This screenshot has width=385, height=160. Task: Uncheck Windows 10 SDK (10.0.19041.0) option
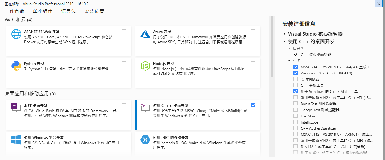pyautogui.click(x=296, y=73)
